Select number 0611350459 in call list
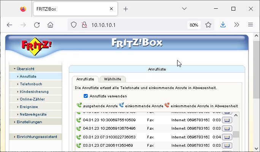 click(x=120, y=146)
